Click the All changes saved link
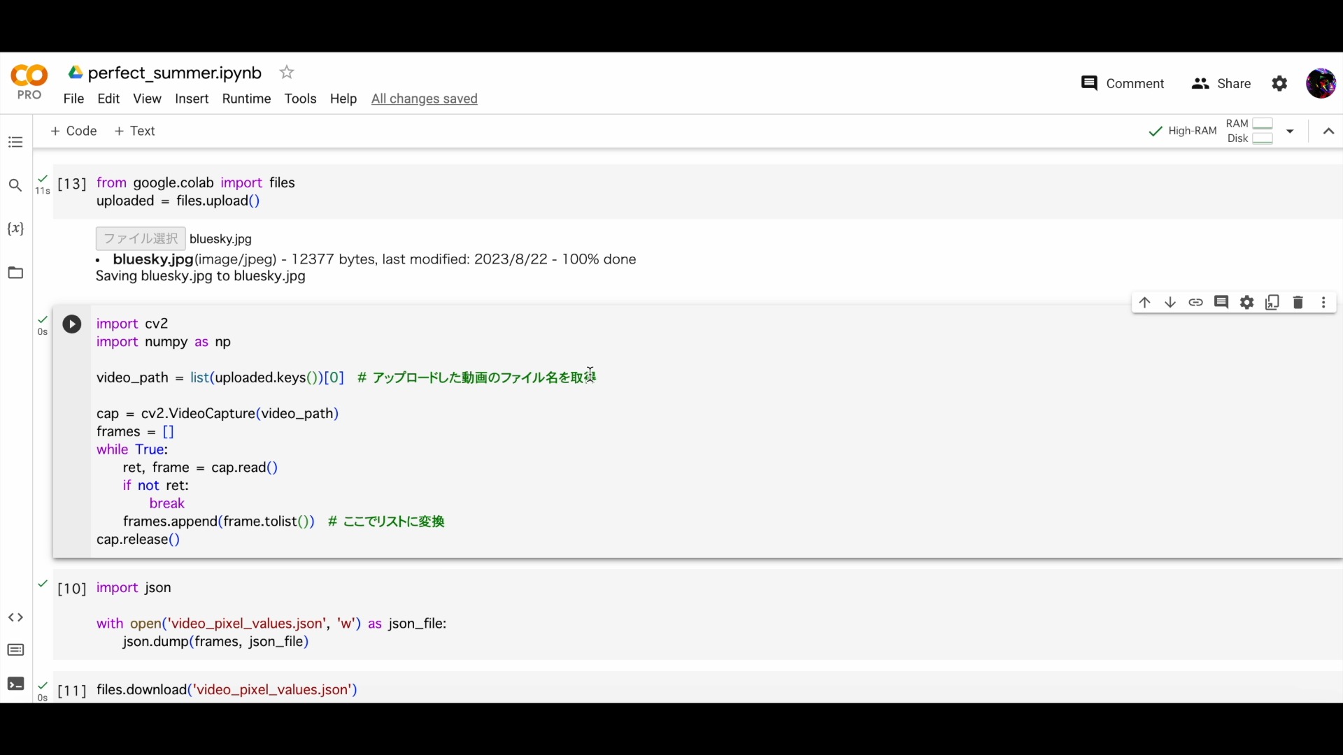This screenshot has width=1343, height=755. click(x=425, y=99)
